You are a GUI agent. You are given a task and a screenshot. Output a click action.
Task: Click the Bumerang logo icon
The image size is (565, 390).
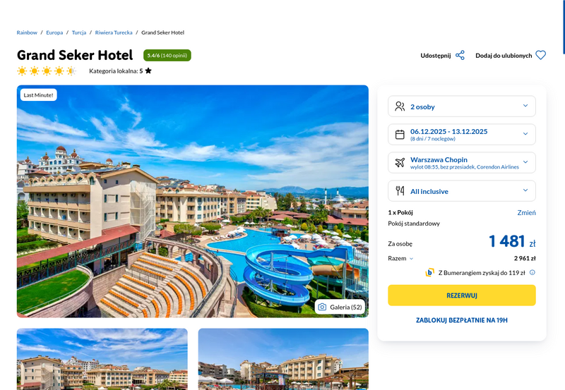pyautogui.click(x=429, y=273)
